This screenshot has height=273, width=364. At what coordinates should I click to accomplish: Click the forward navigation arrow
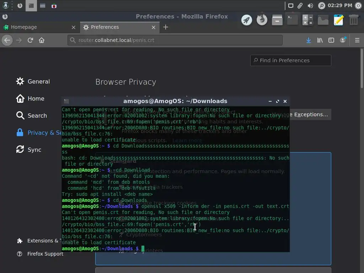point(19,40)
